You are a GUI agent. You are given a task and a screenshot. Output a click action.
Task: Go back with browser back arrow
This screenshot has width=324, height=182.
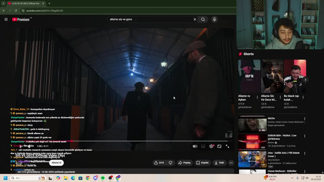tap(4, 11)
